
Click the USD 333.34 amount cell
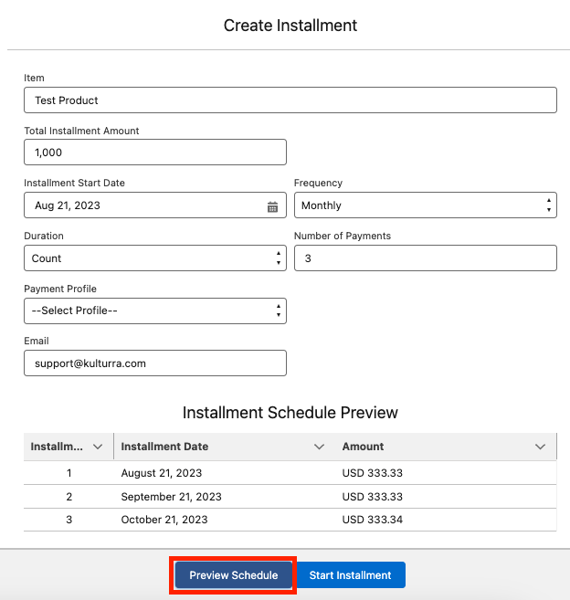[x=373, y=520]
